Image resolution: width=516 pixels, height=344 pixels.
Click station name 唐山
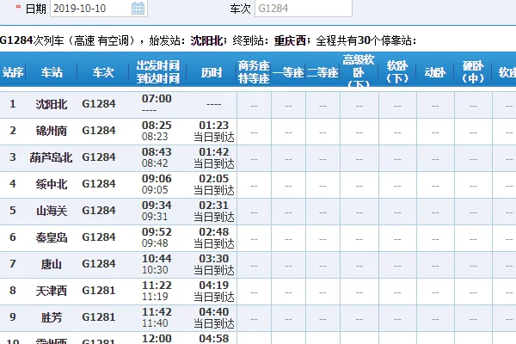click(52, 264)
